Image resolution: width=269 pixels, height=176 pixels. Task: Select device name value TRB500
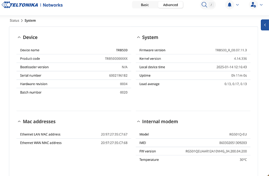click(x=122, y=50)
